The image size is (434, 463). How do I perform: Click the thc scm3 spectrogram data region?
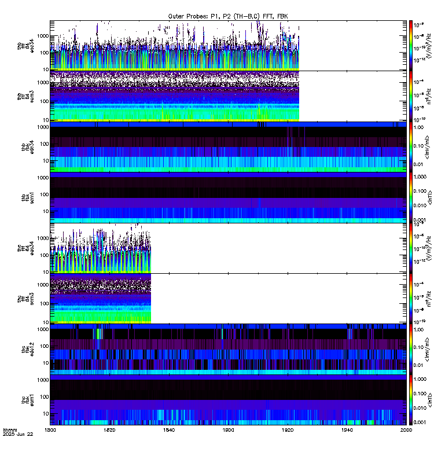[x=100, y=299]
